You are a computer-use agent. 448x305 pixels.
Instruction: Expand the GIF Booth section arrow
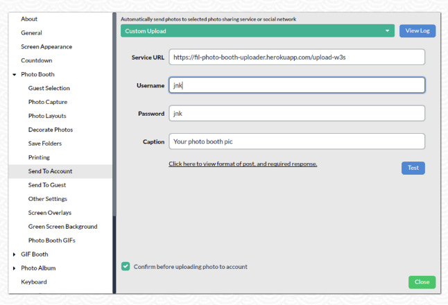coord(15,254)
